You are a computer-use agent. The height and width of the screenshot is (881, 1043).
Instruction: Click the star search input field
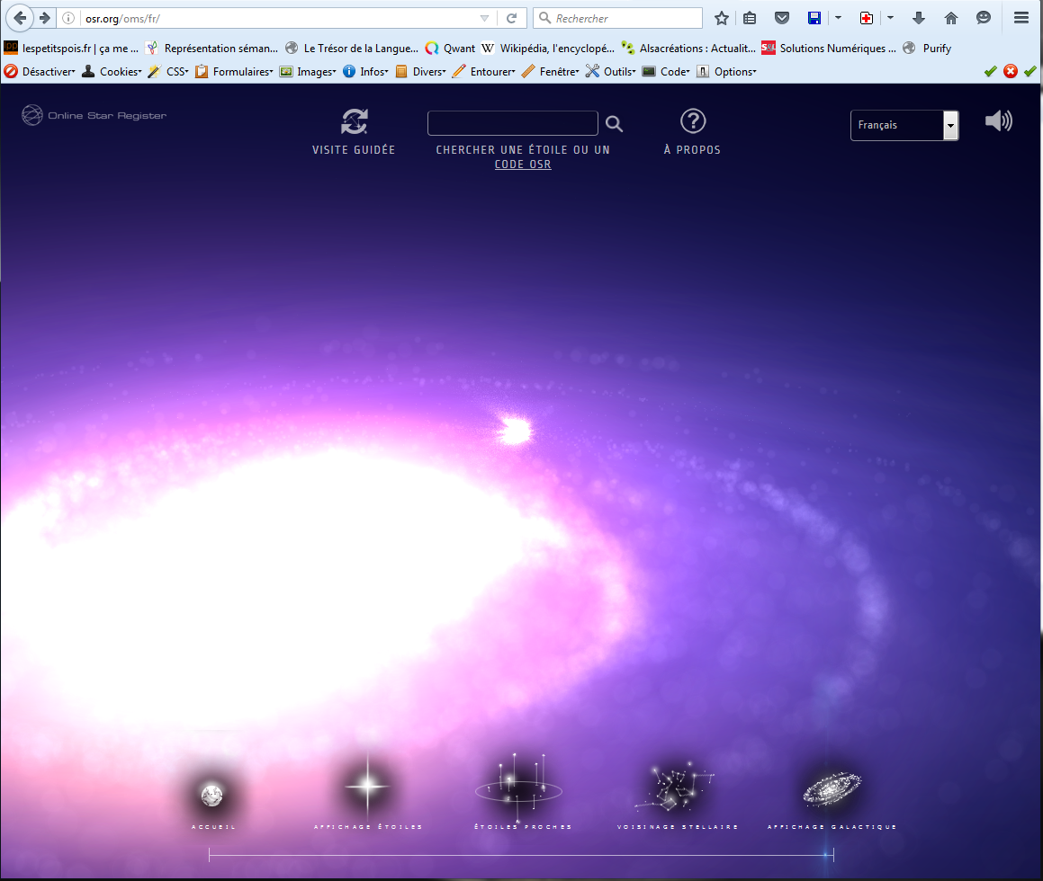pos(512,123)
